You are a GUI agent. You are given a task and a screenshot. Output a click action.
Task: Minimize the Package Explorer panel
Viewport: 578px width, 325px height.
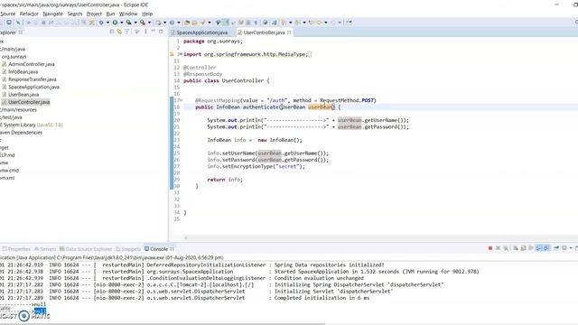point(154,32)
